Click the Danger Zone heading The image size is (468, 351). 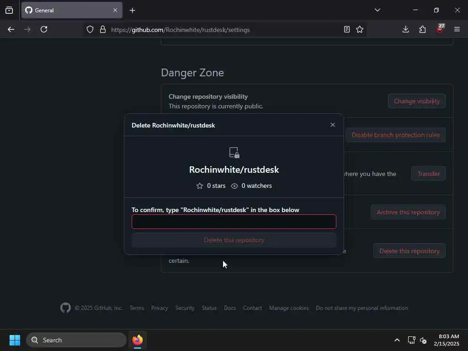coord(192,73)
